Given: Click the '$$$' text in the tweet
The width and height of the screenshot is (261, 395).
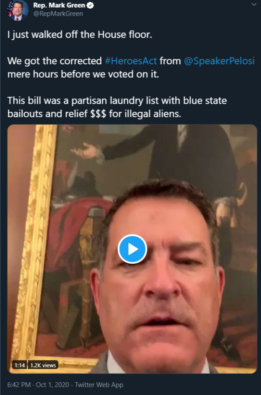Looking at the screenshot, I should click(x=98, y=114).
